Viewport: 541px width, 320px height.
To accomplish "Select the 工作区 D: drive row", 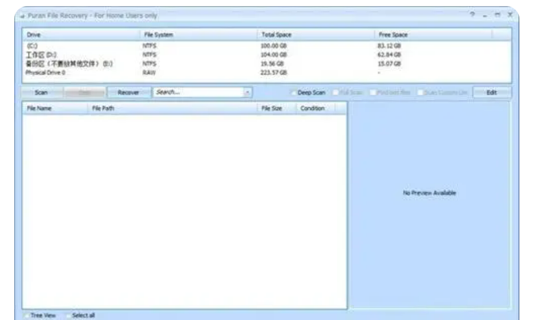I will pyautogui.click(x=40, y=54).
